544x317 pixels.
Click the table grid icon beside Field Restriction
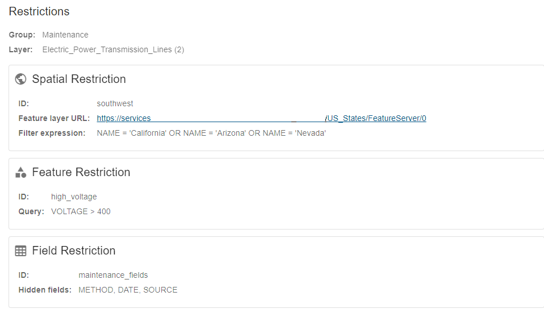pos(20,251)
